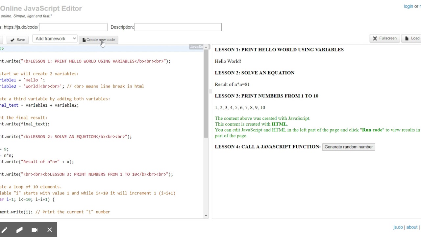
Task: Select the highlighter marker tool
Action: [19, 230]
